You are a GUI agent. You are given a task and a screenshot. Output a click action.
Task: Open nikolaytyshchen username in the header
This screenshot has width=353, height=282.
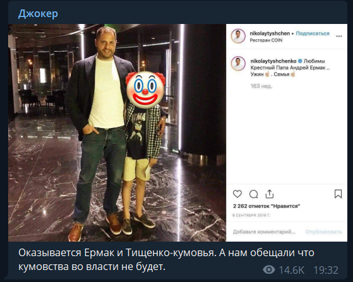[270, 33]
